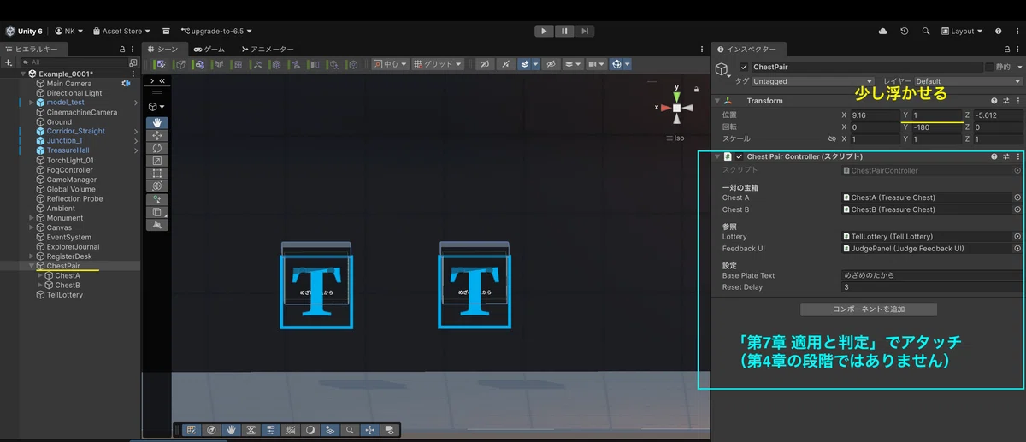Disable the Chest Pair Controller checkbox
1026x442 pixels.
(740, 157)
